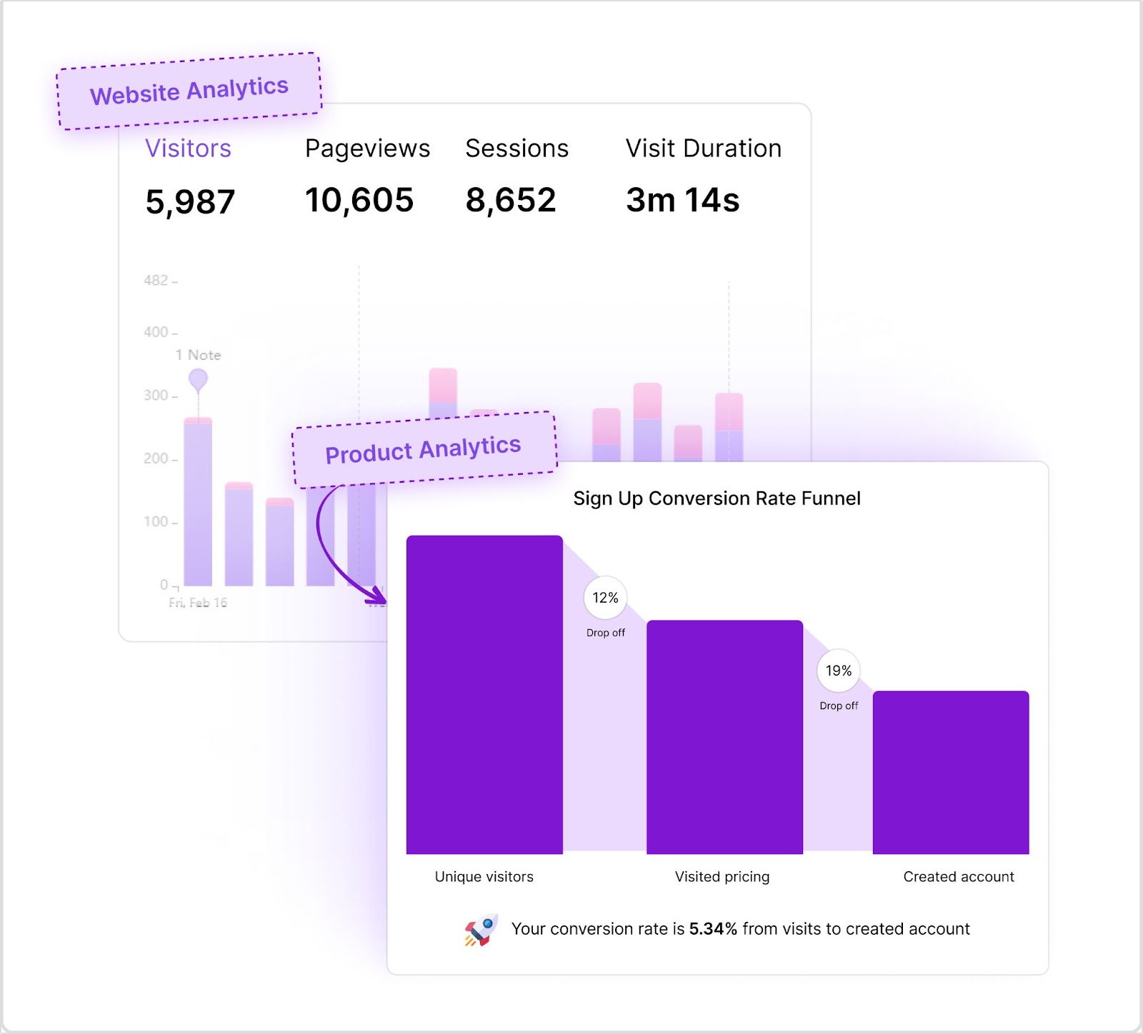Image resolution: width=1143 pixels, height=1034 pixels.
Task: Click the Visited pricing label
Action: (722, 877)
